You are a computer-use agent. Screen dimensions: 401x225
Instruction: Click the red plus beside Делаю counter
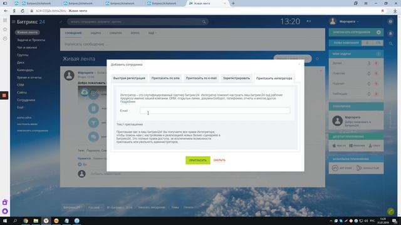(x=376, y=63)
